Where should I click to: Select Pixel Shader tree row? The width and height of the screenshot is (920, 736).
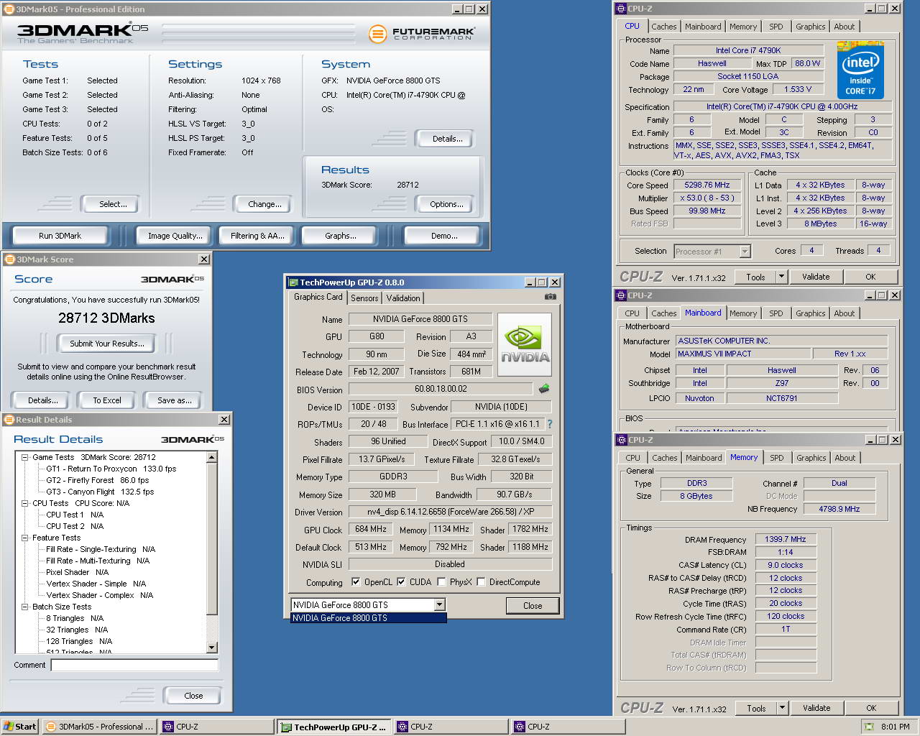coord(77,572)
